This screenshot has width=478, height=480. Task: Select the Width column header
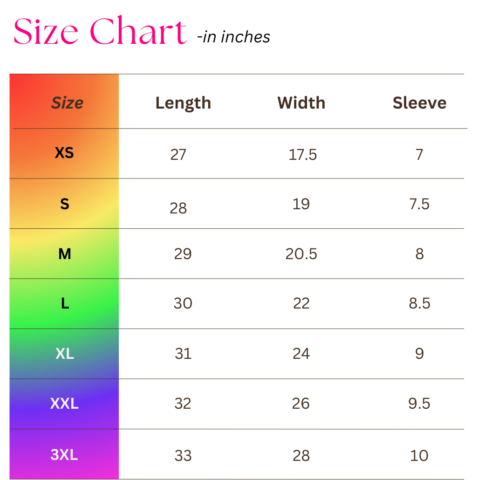(301, 103)
